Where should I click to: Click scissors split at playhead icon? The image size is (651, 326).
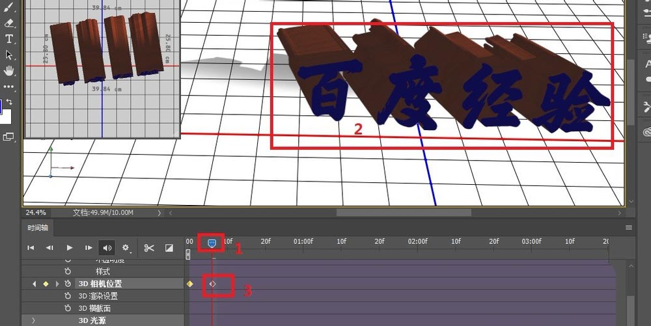tap(149, 248)
